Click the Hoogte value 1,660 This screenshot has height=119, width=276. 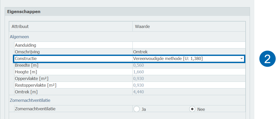pos(138,72)
